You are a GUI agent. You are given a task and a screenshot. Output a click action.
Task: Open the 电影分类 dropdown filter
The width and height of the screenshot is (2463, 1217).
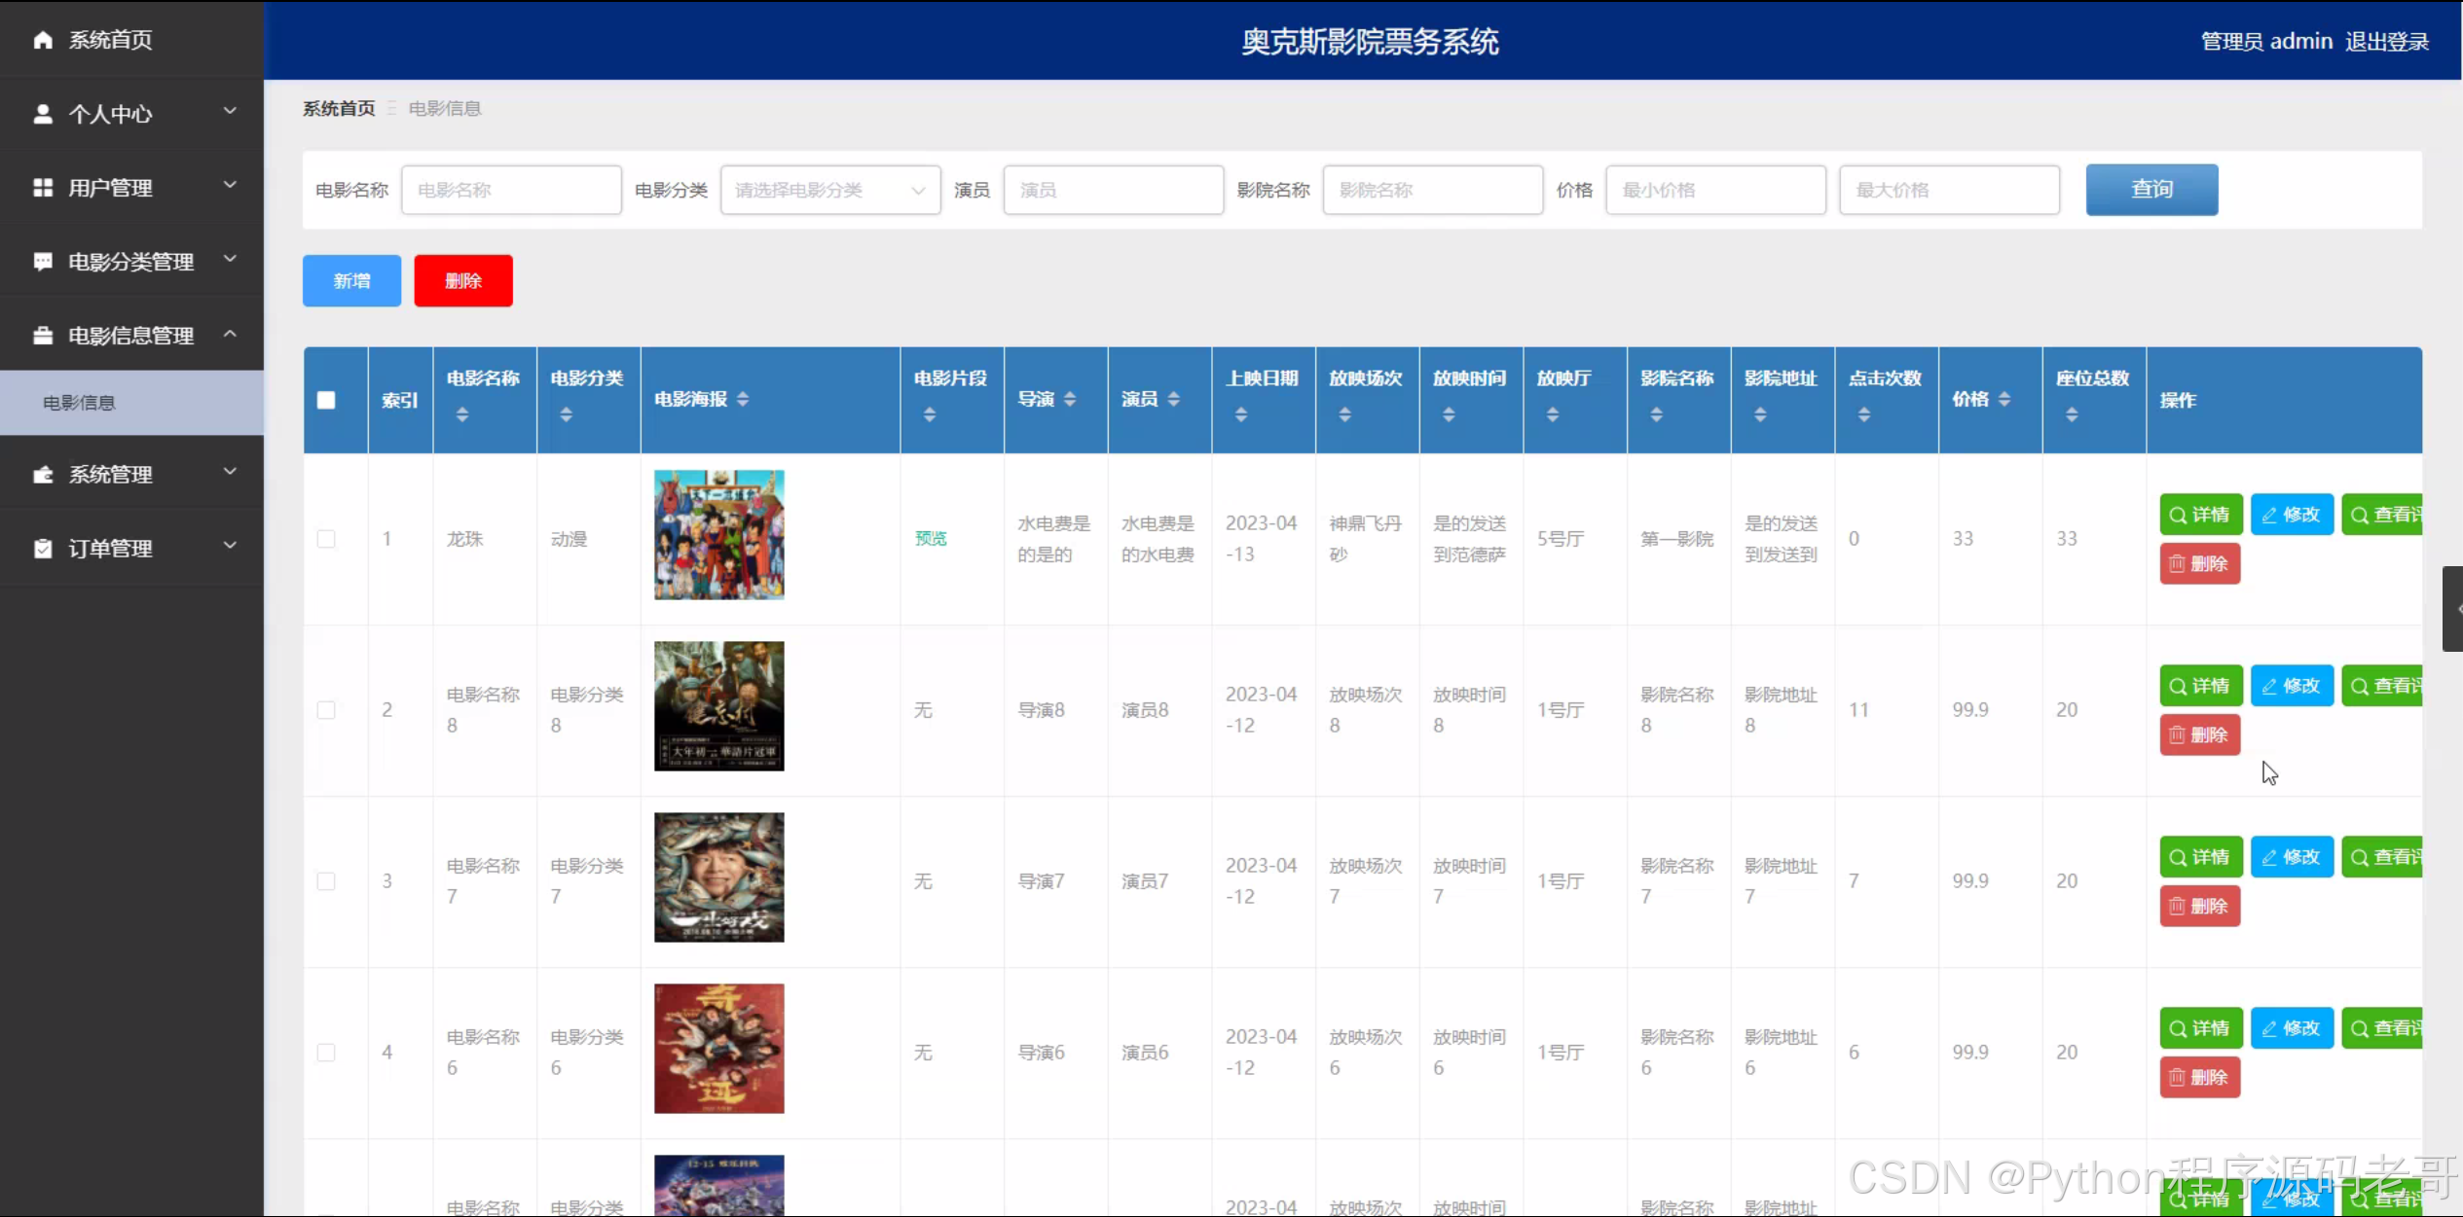[829, 191]
